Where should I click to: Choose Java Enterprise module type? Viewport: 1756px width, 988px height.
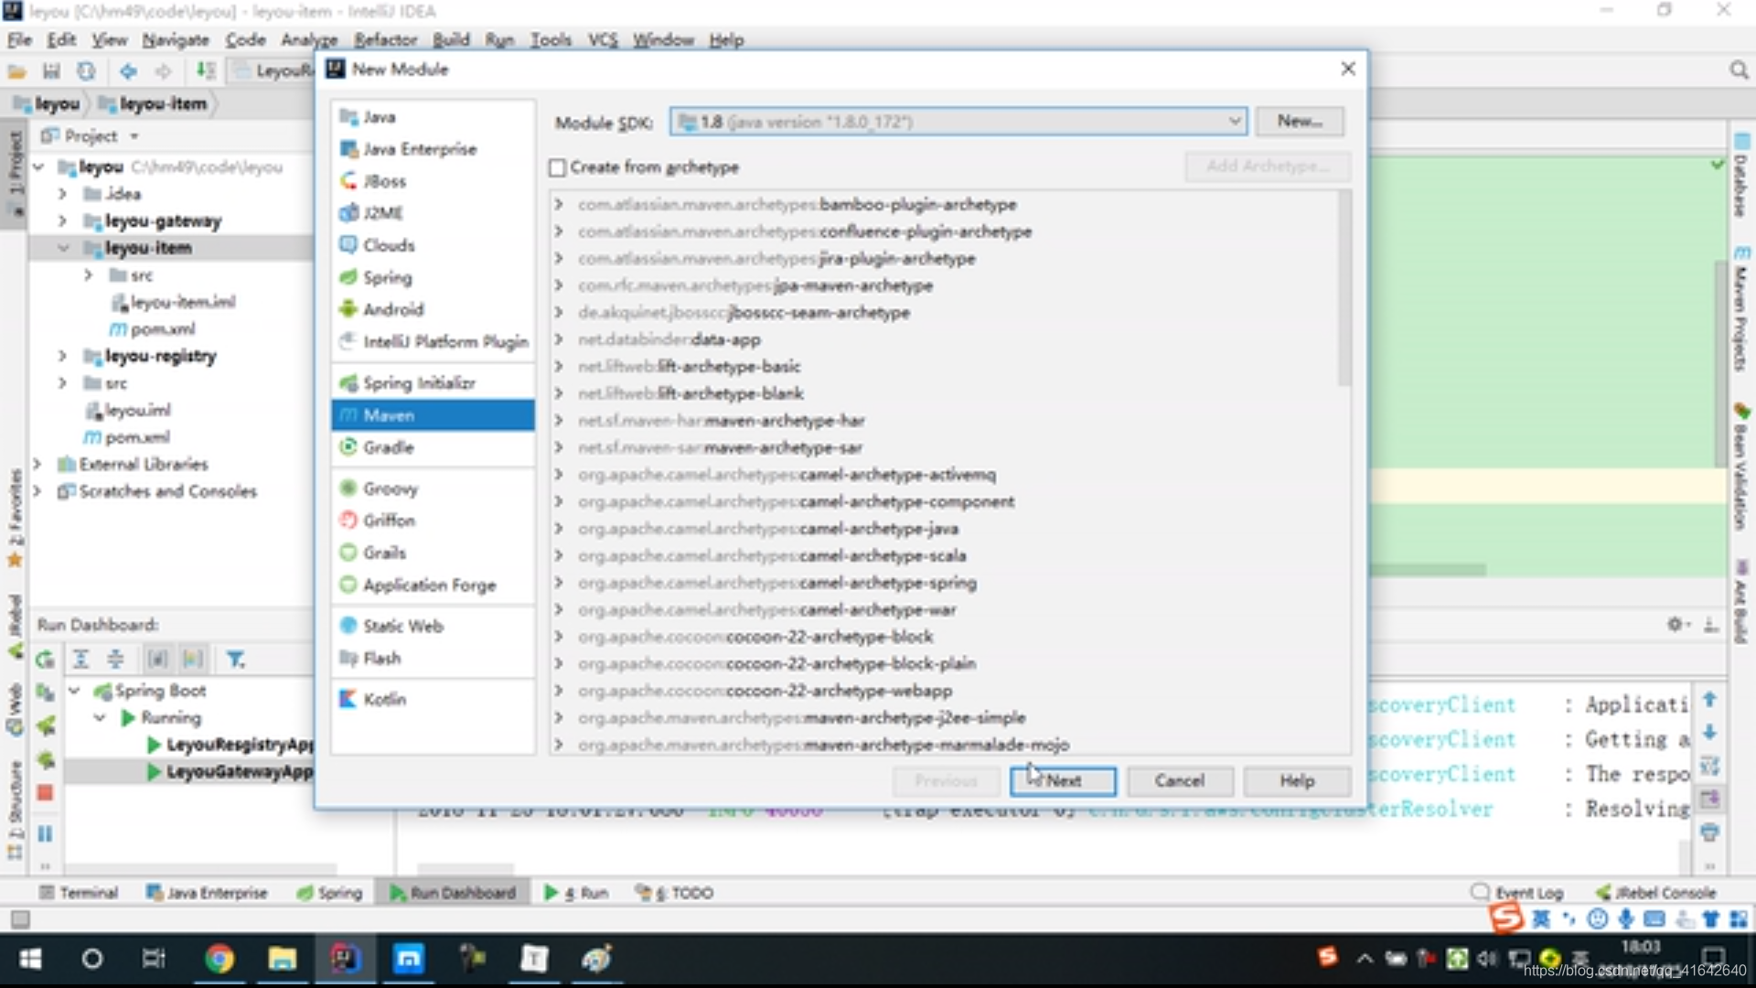pos(432,149)
